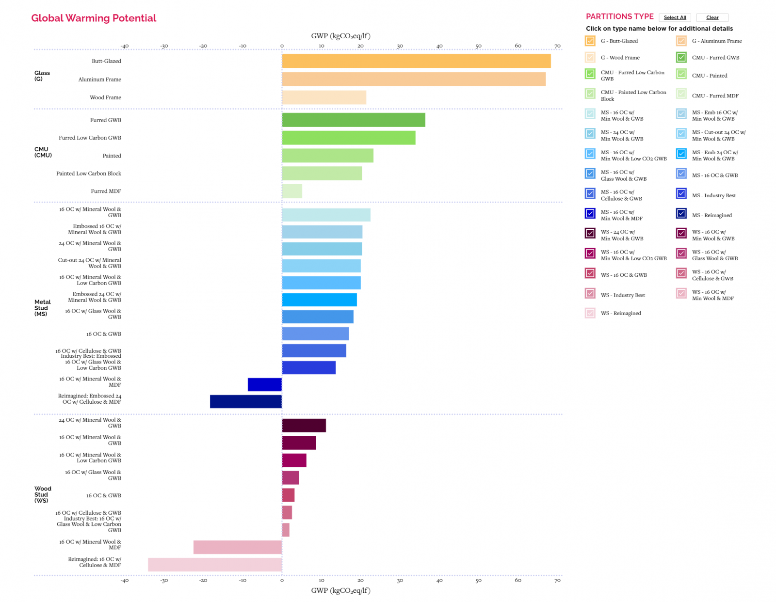Disable the G - Wood Frame partition type
776x602 pixels.
coord(590,57)
